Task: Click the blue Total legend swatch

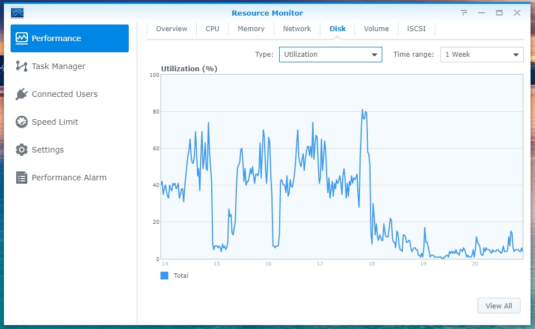Action: [x=164, y=276]
